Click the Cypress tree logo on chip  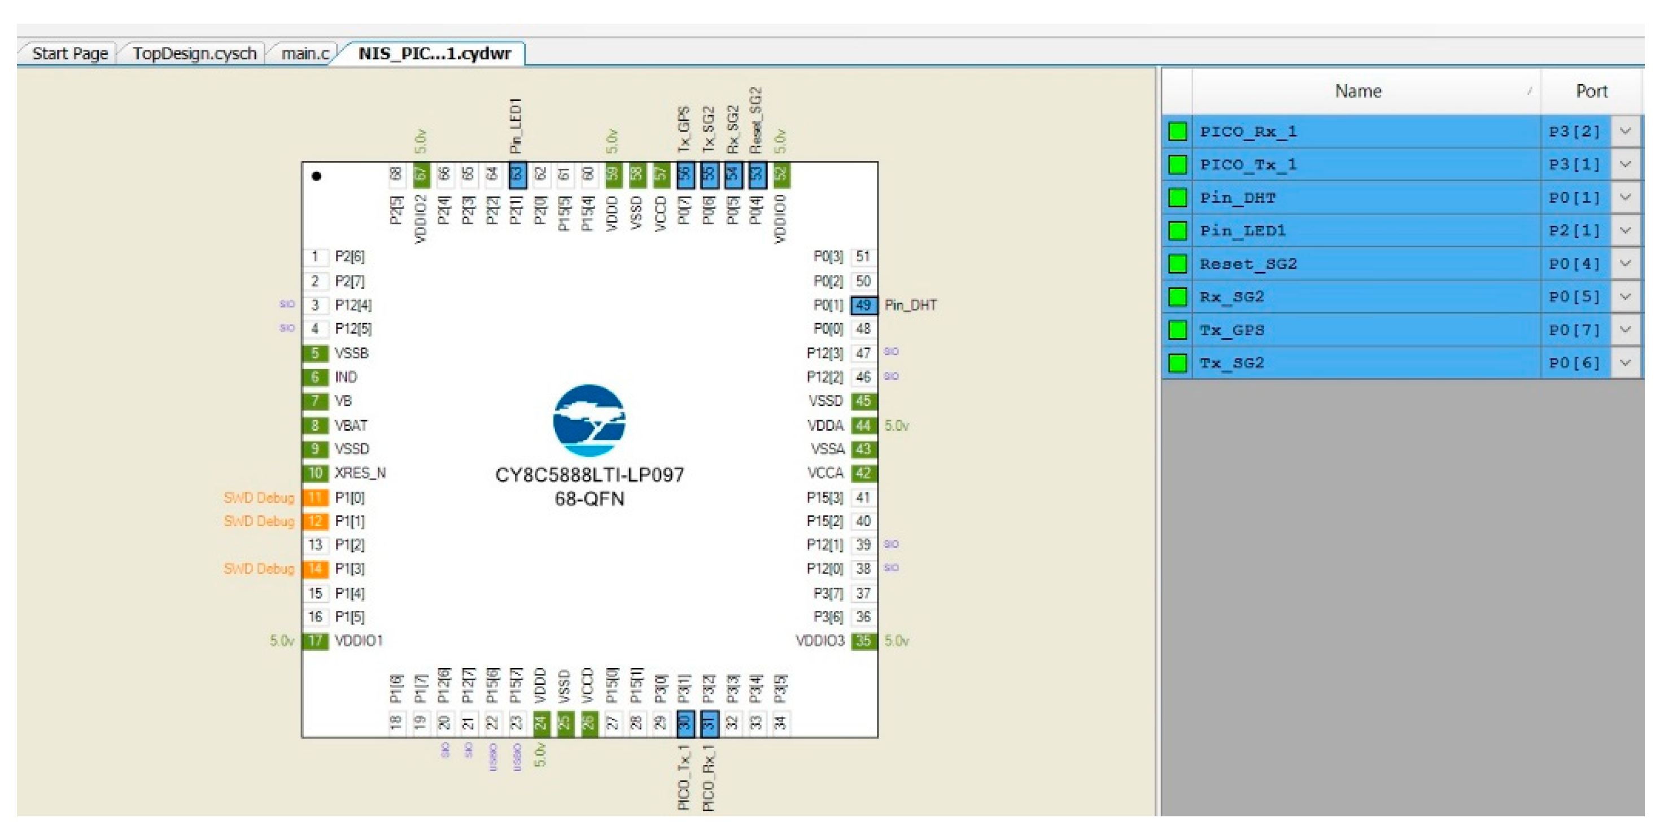(589, 421)
